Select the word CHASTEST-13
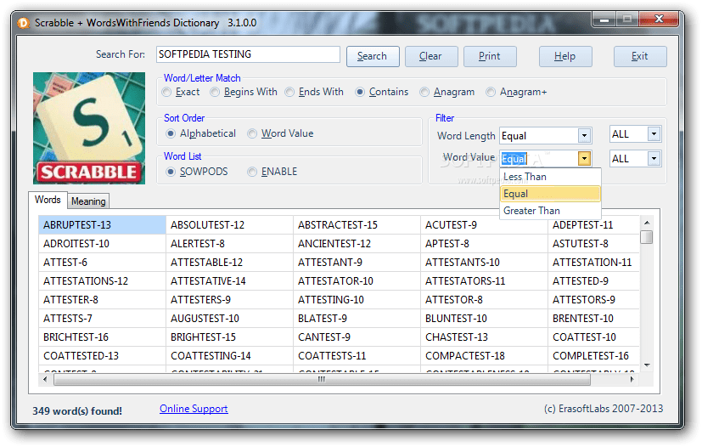The height and width of the screenshot is (447, 702). pyautogui.click(x=484, y=337)
